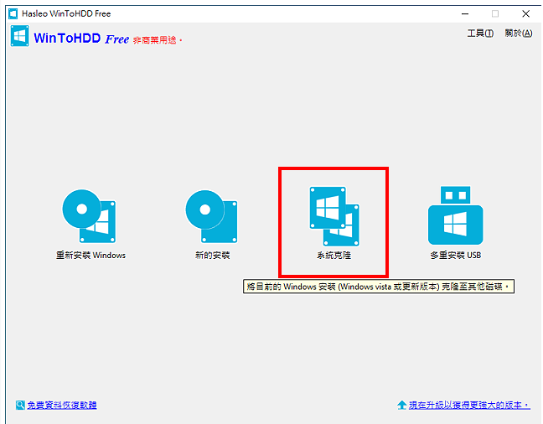
Task: Open the 關於(A) menu
Action: [x=519, y=34]
